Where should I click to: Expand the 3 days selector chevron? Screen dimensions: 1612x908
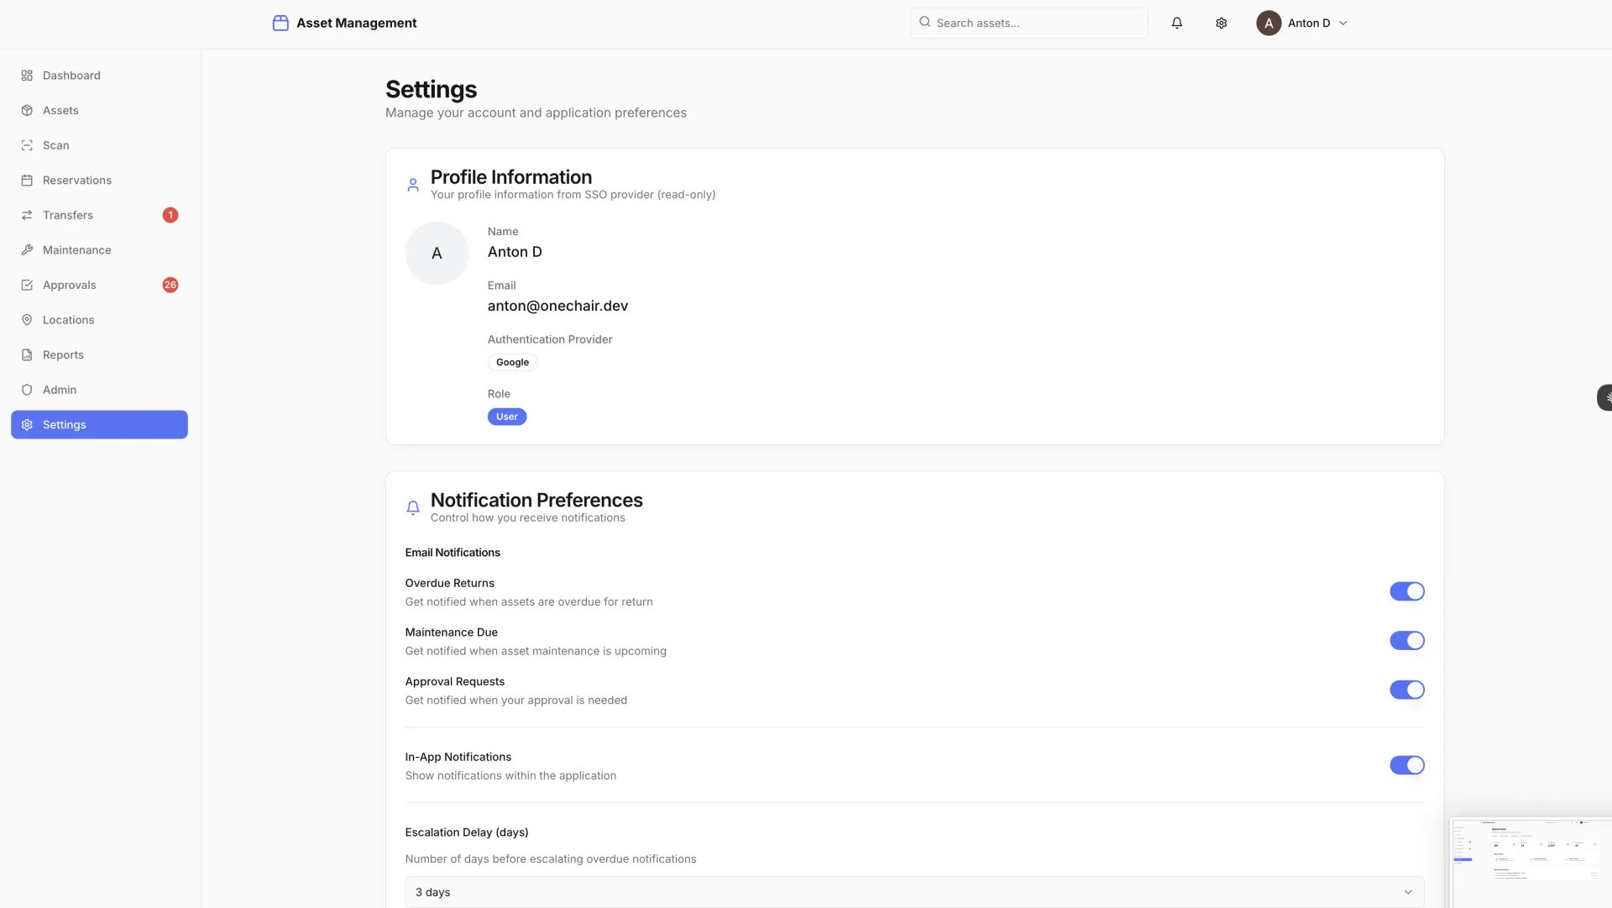[x=1408, y=892]
